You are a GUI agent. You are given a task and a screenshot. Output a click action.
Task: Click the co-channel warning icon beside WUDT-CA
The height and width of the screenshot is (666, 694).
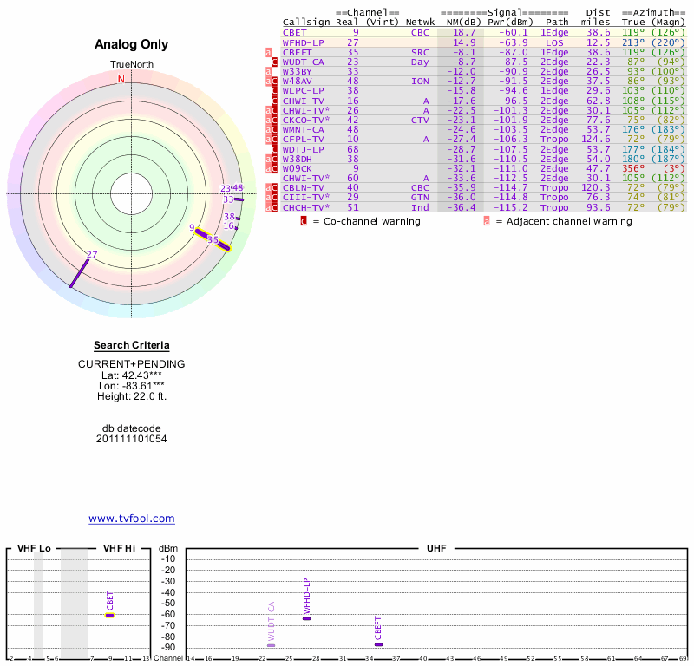(274, 62)
